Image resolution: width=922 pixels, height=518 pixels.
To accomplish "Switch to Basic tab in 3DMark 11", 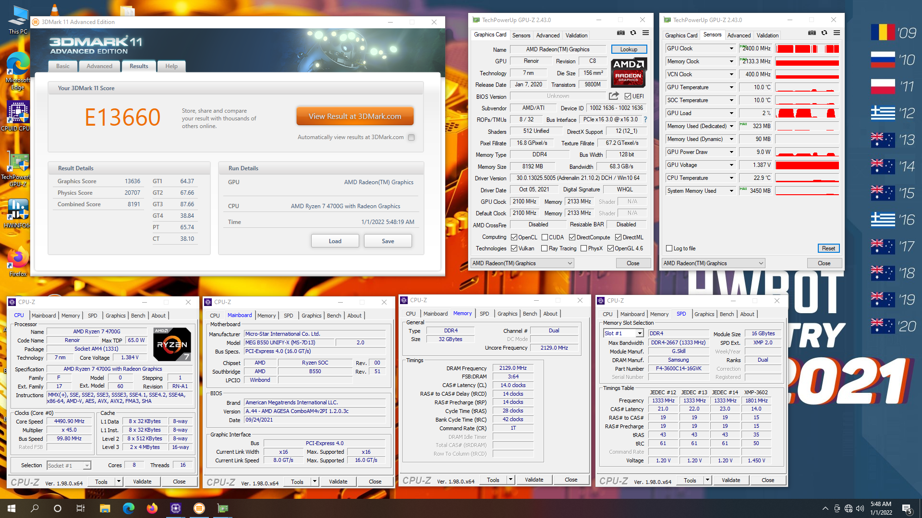I will coord(63,66).
